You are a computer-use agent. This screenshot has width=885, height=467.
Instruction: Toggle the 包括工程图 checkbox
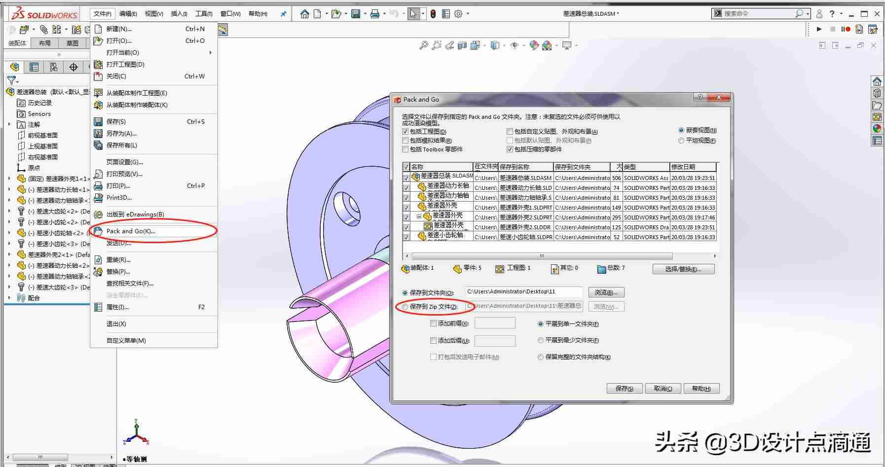[x=405, y=132]
